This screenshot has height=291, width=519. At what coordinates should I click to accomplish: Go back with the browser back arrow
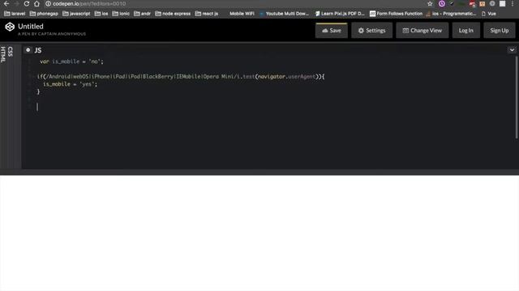(6, 3)
